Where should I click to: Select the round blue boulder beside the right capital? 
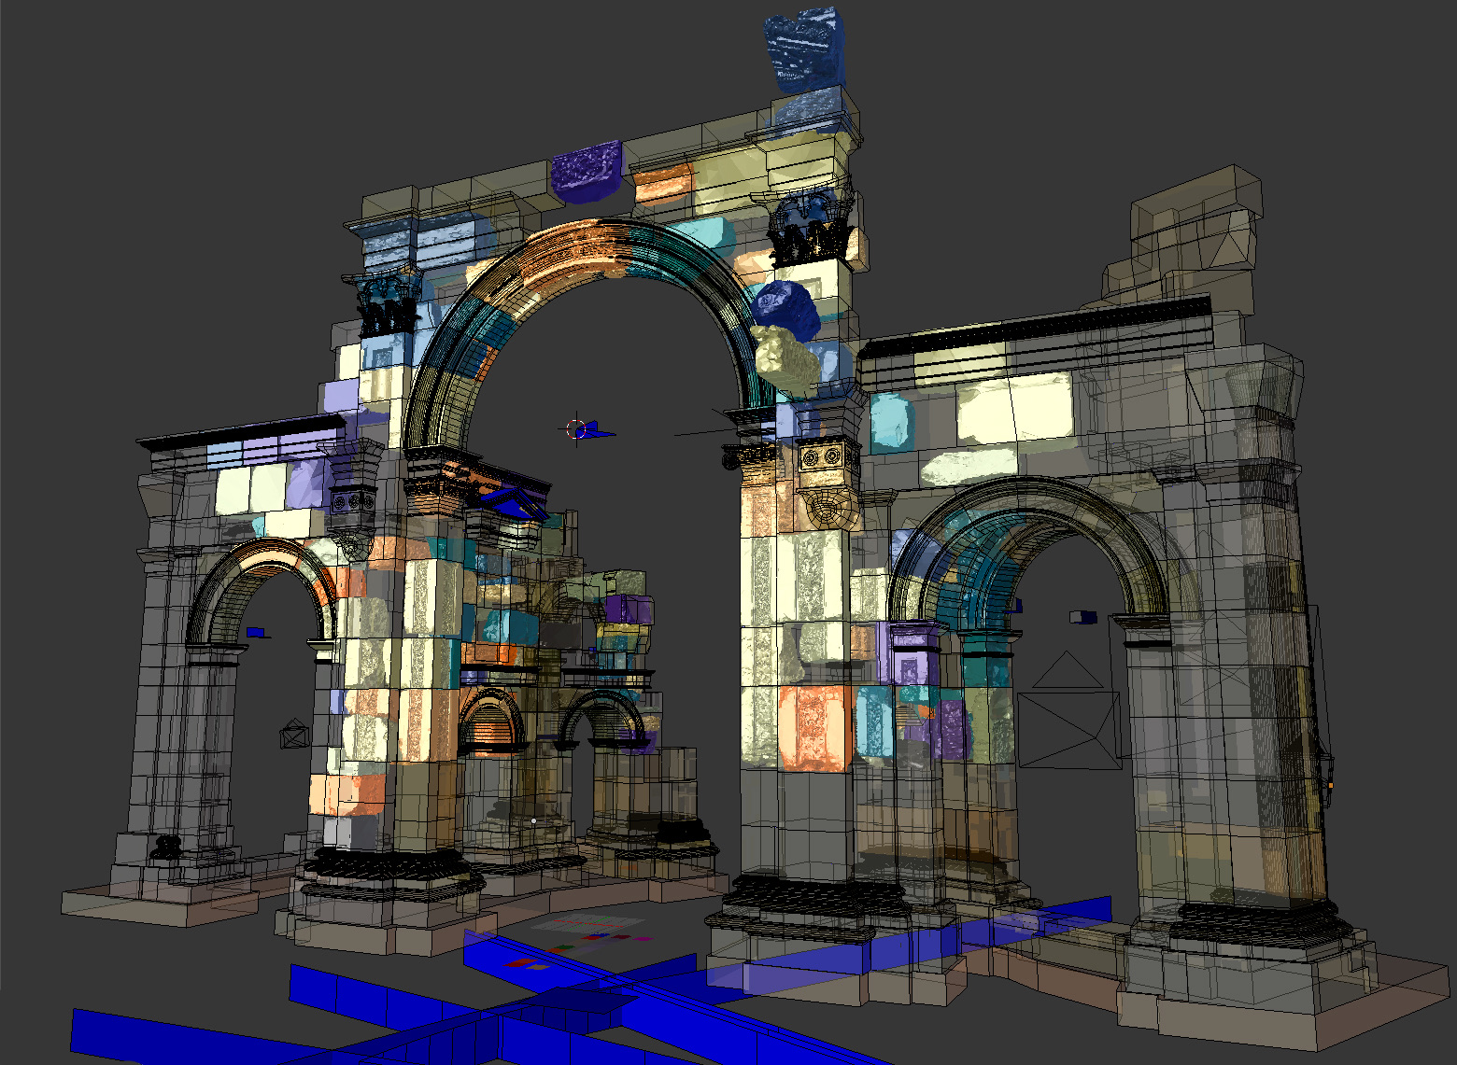coord(785,308)
